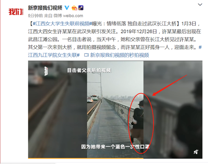
Task: Click the shooting star badge icon
Action: pyautogui.click(x=81, y=8)
